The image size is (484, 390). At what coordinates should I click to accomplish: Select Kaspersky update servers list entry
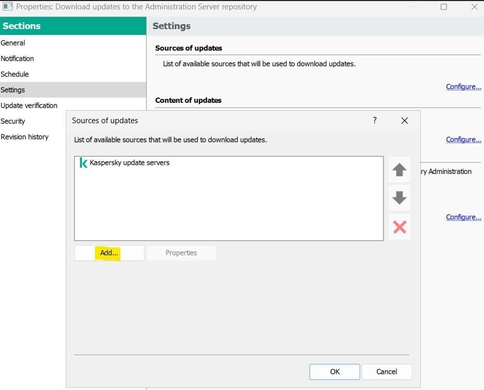pyautogui.click(x=129, y=163)
